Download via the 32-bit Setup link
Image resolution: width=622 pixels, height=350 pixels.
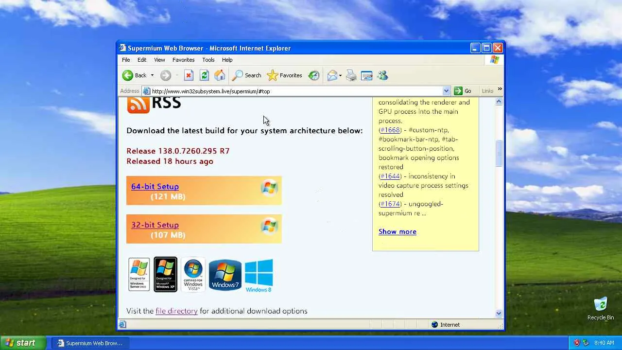[155, 225]
